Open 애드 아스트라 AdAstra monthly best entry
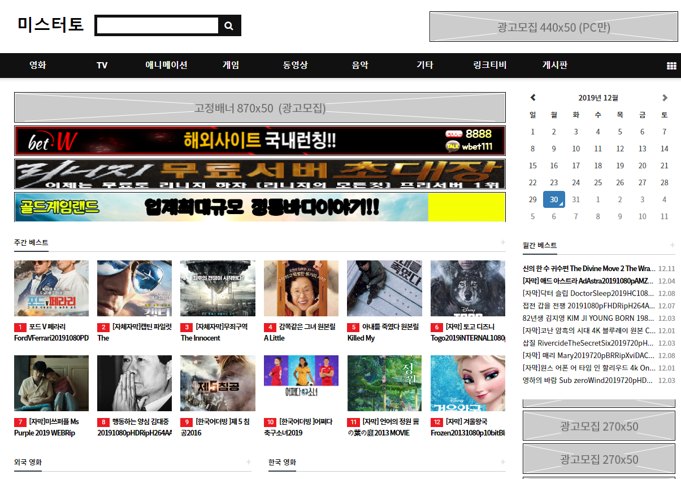 pyautogui.click(x=589, y=281)
